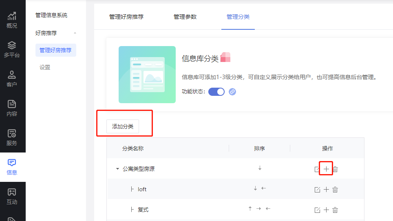Open 管理好房推荐 in the side menu
This screenshot has width=393, height=221.
[55, 50]
